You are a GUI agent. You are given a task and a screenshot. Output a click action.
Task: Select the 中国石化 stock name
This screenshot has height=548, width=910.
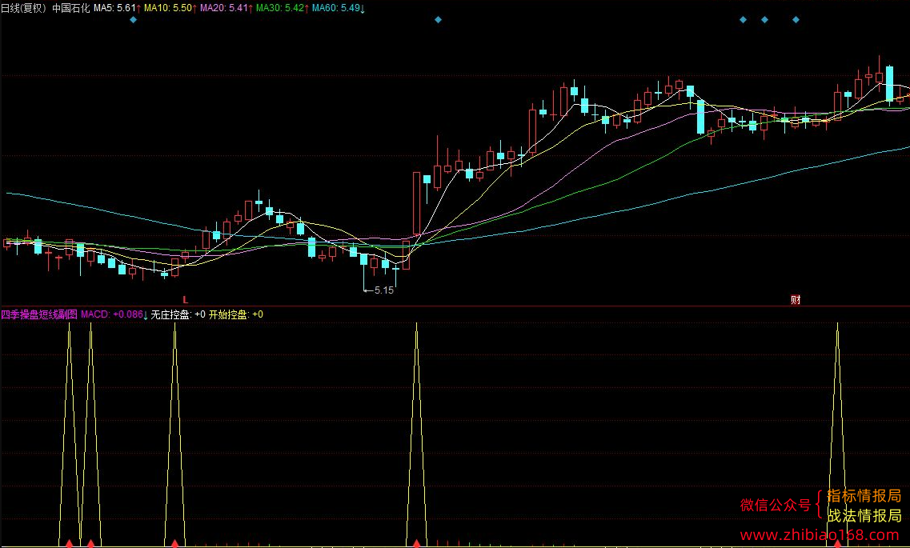(x=70, y=8)
